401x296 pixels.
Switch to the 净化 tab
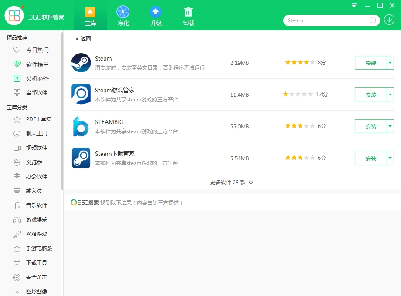click(x=123, y=17)
